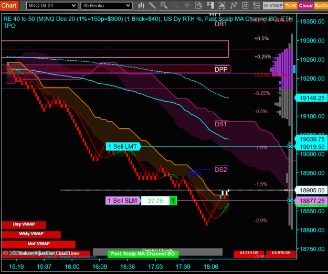328x274 pixels.
Task: Click the 18905.00 current price marker
Action: point(311,190)
